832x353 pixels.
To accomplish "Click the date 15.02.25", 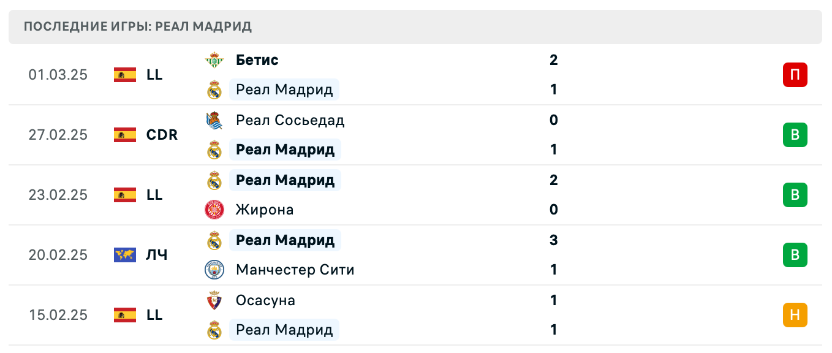I will pyautogui.click(x=58, y=315).
